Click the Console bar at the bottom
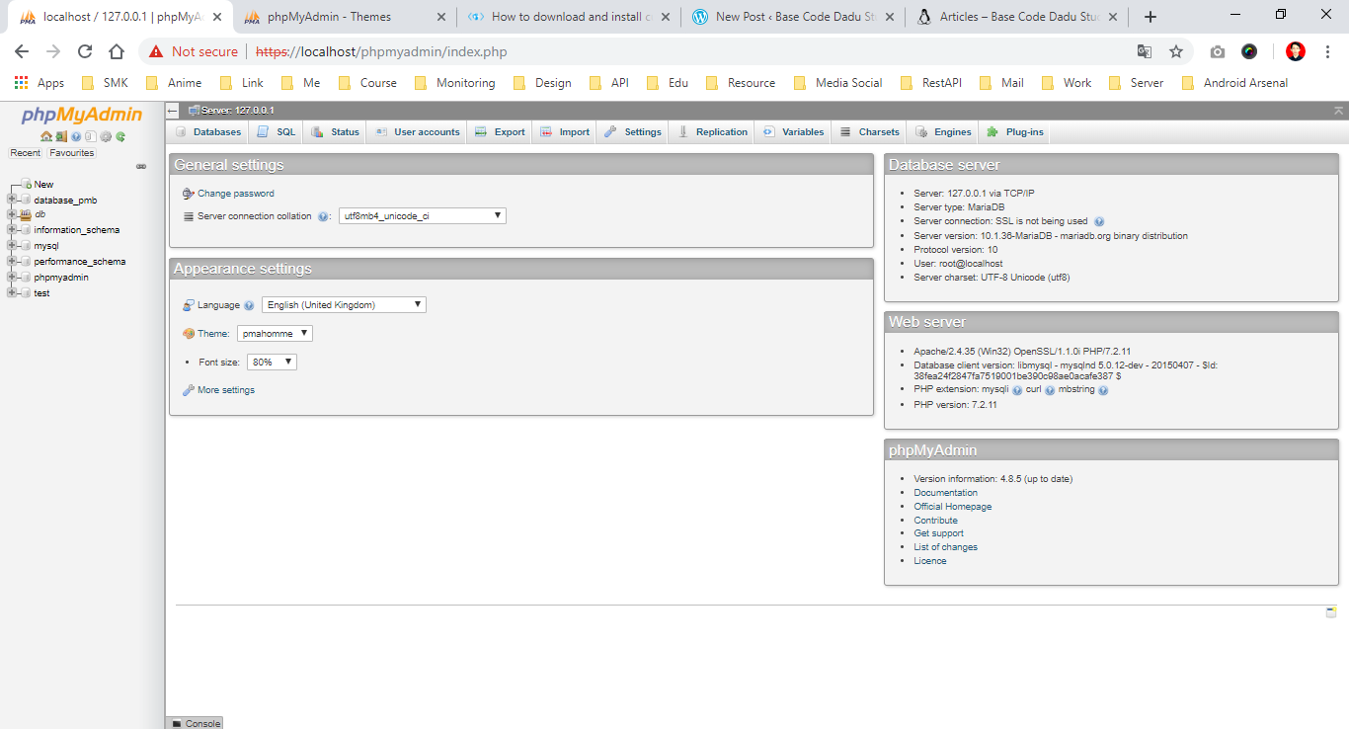The image size is (1349, 729). (x=196, y=723)
